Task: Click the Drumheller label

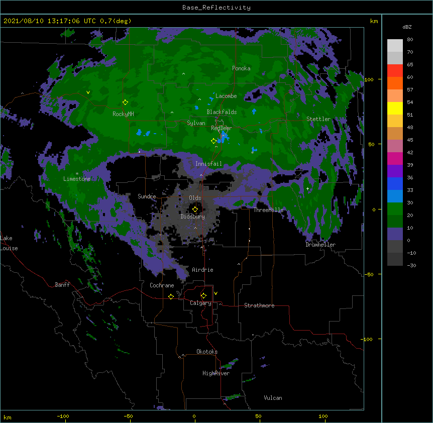Action: [x=320, y=245]
